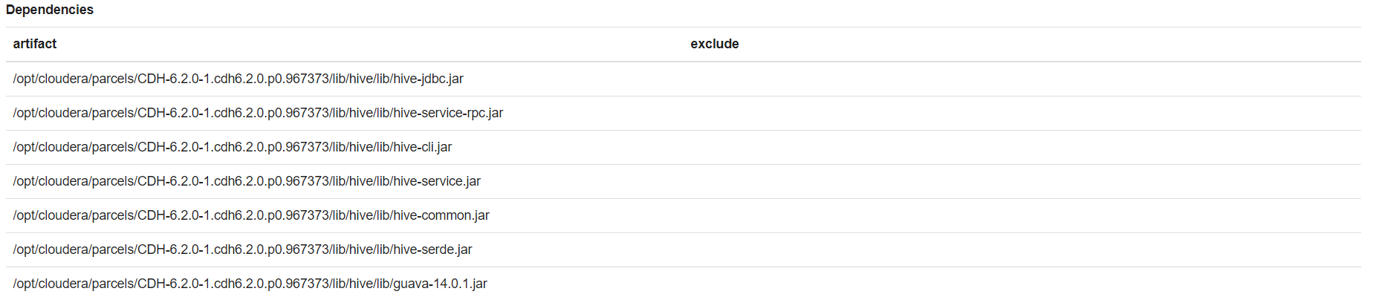The width and height of the screenshot is (1376, 297).
Task: Click the exclude cell for hive-common.jar
Action: point(1022,215)
